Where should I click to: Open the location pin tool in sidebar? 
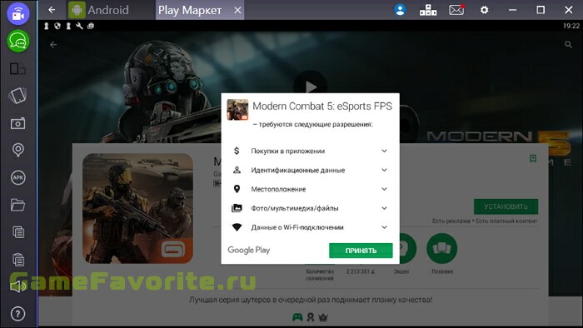click(x=17, y=150)
